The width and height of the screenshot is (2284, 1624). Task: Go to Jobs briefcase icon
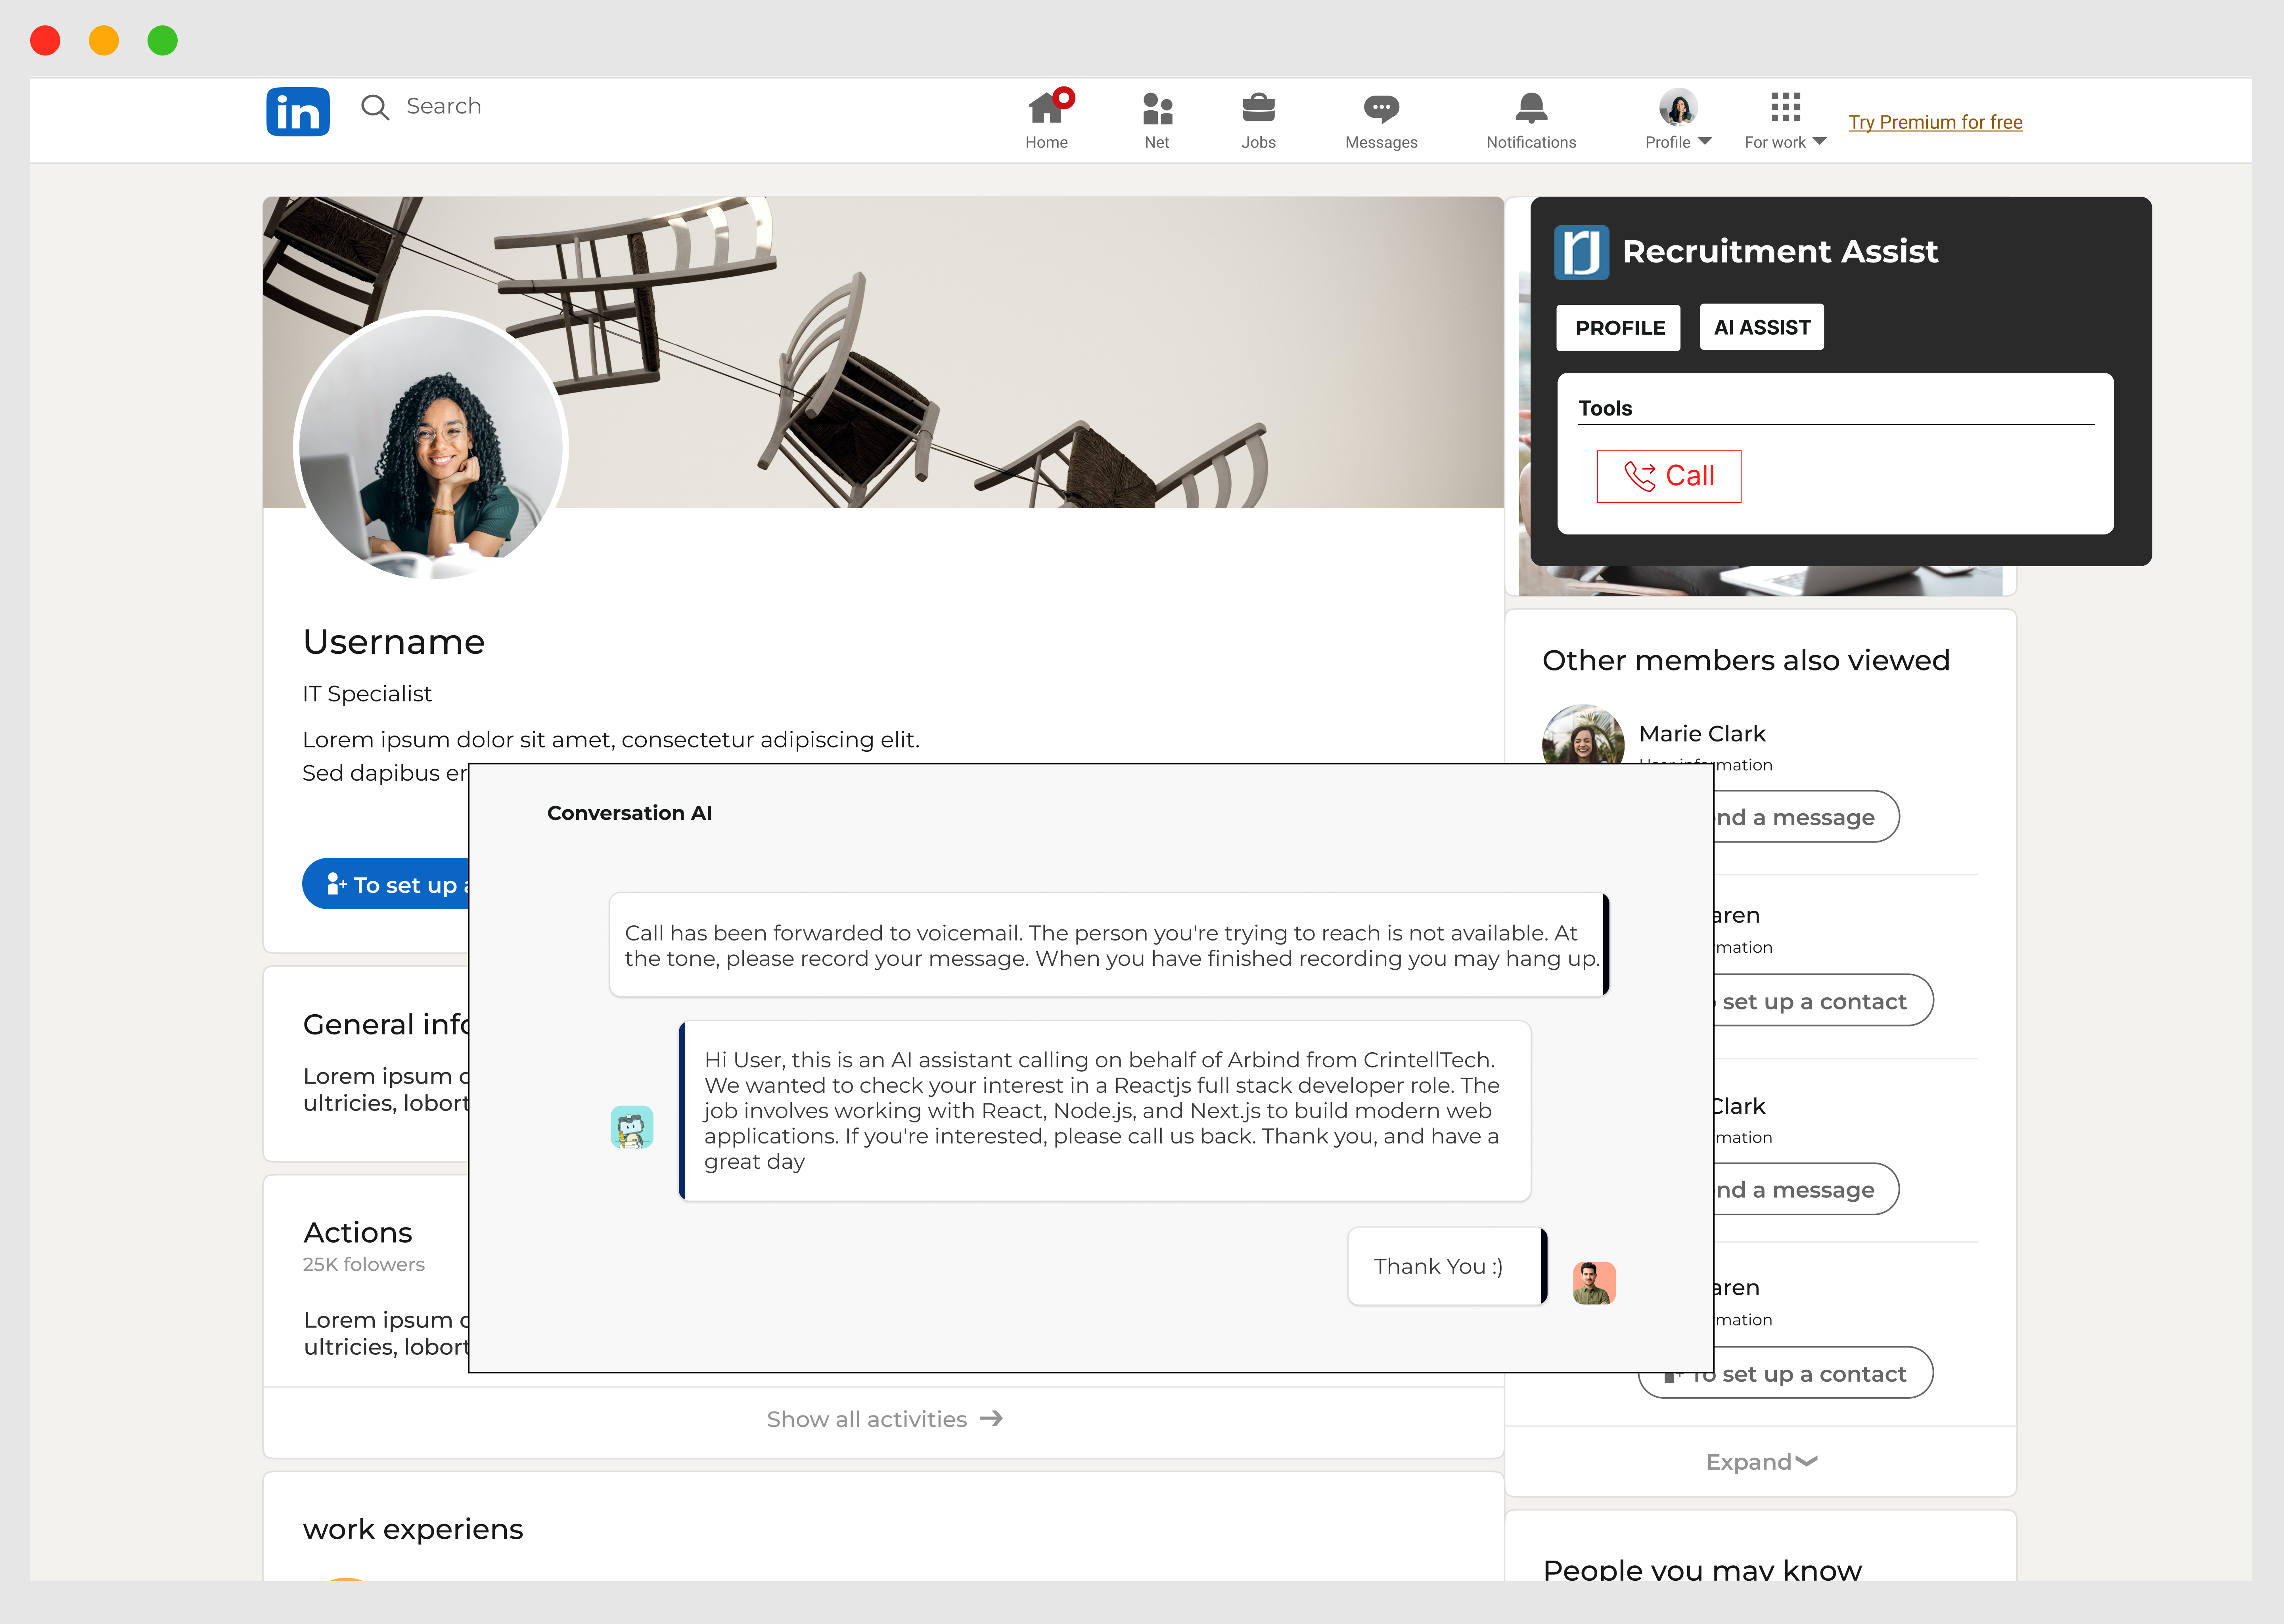tap(1258, 108)
